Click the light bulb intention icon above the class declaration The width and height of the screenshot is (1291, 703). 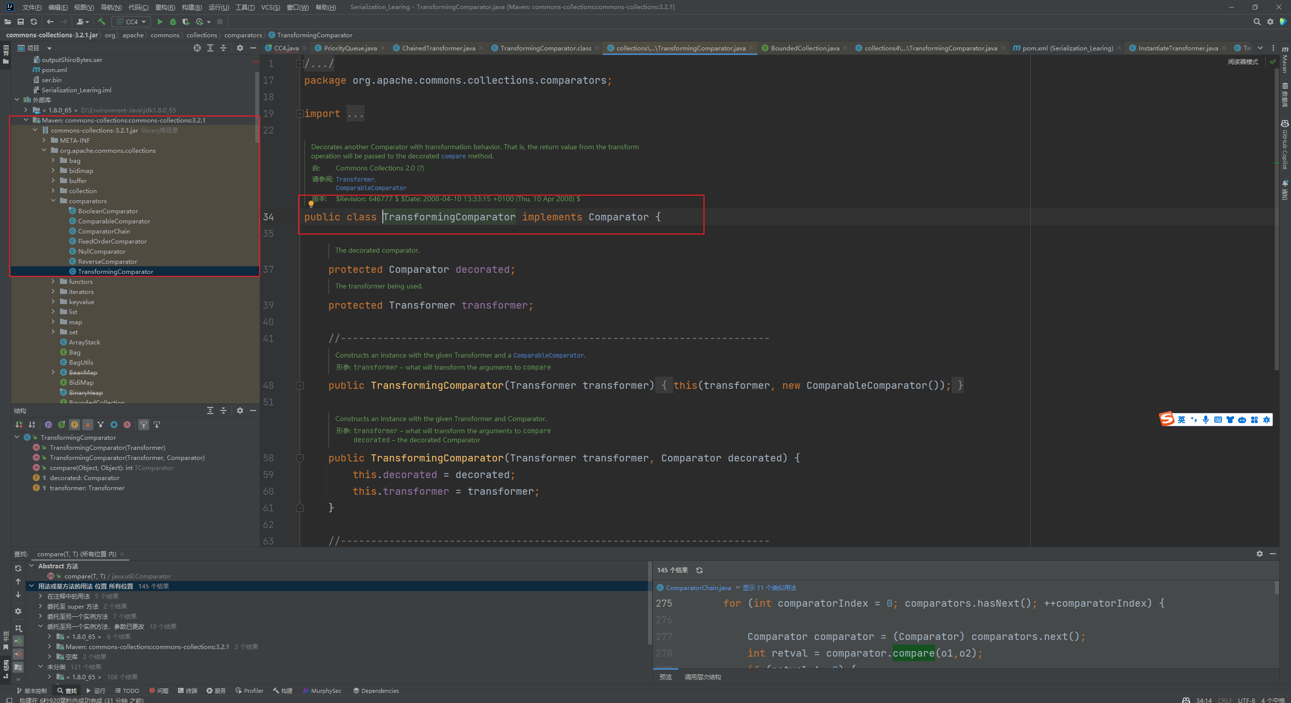point(311,204)
